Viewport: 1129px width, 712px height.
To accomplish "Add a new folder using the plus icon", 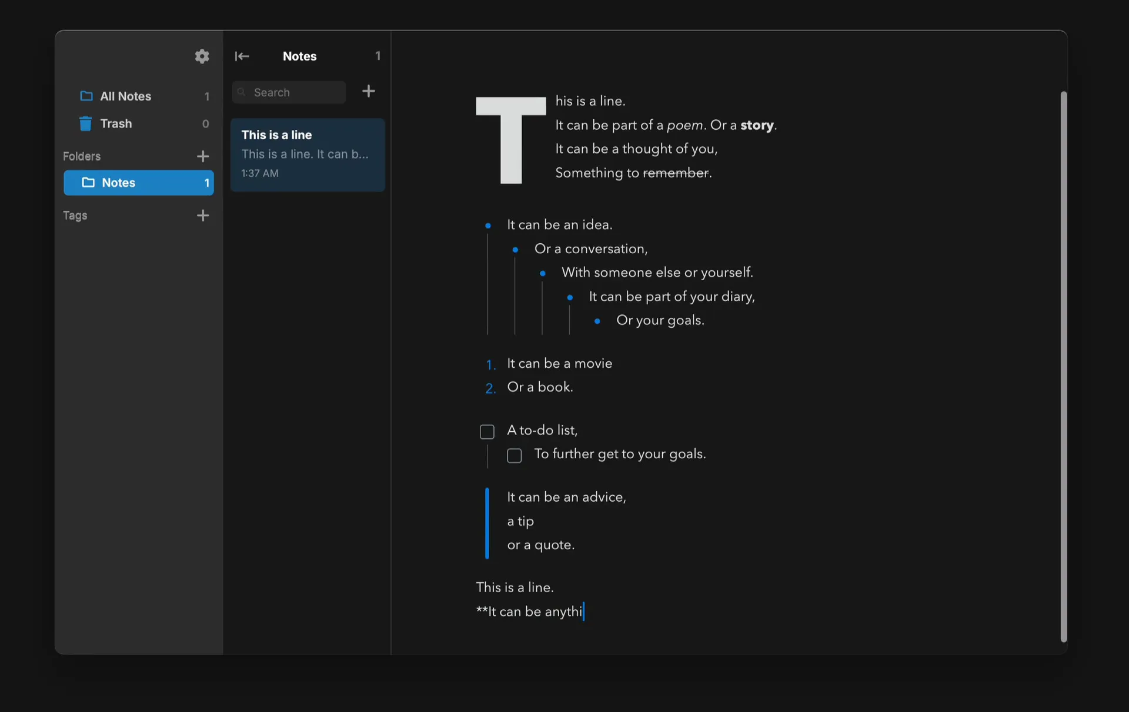I will pos(203,156).
